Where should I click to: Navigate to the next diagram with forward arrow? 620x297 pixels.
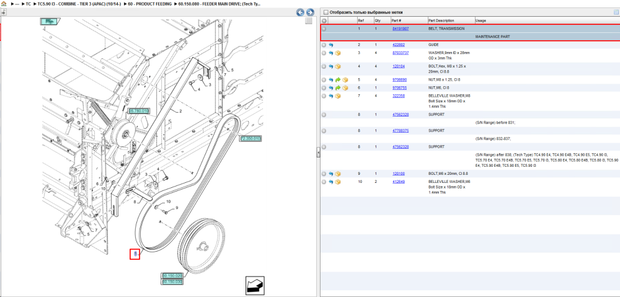point(310,12)
